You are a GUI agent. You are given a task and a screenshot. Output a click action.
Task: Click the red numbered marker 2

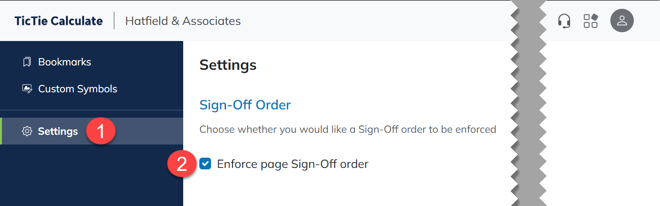(182, 164)
